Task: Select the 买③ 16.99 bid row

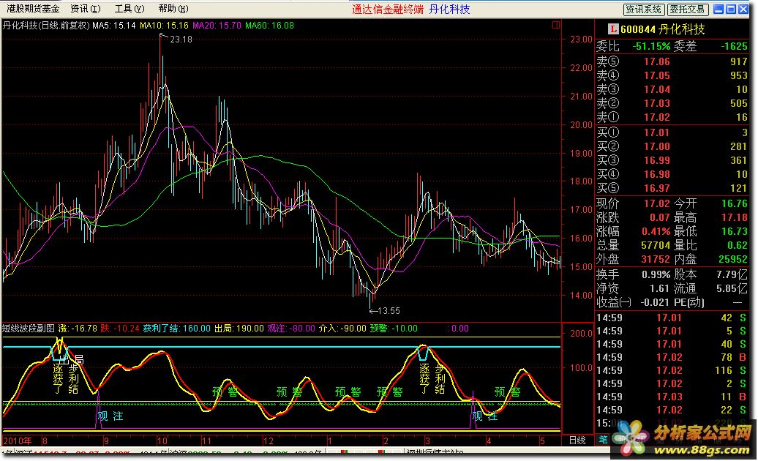Action: coord(672,160)
